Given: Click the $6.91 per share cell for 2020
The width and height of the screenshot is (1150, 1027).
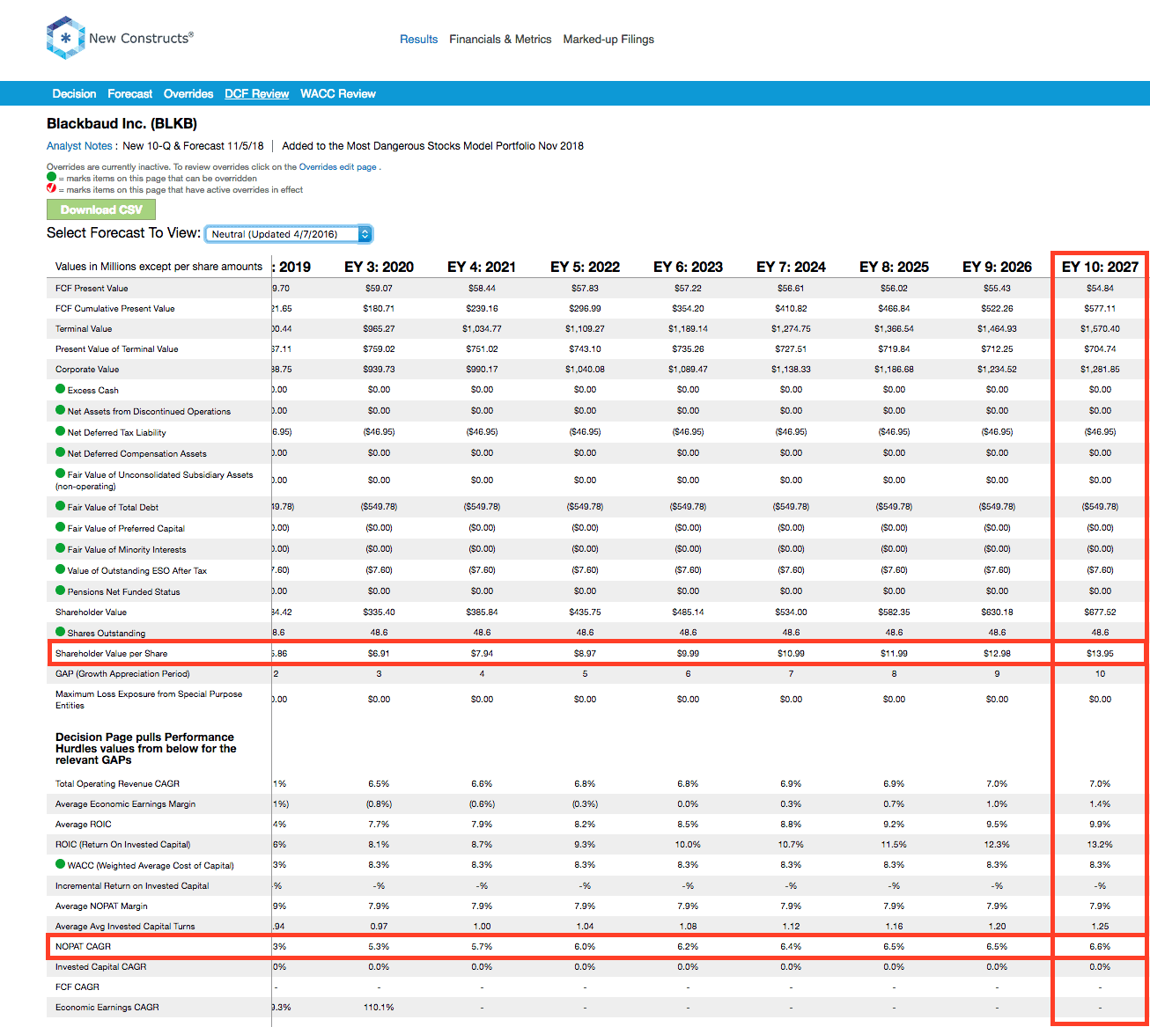Looking at the screenshot, I should click(x=379, y=653).
